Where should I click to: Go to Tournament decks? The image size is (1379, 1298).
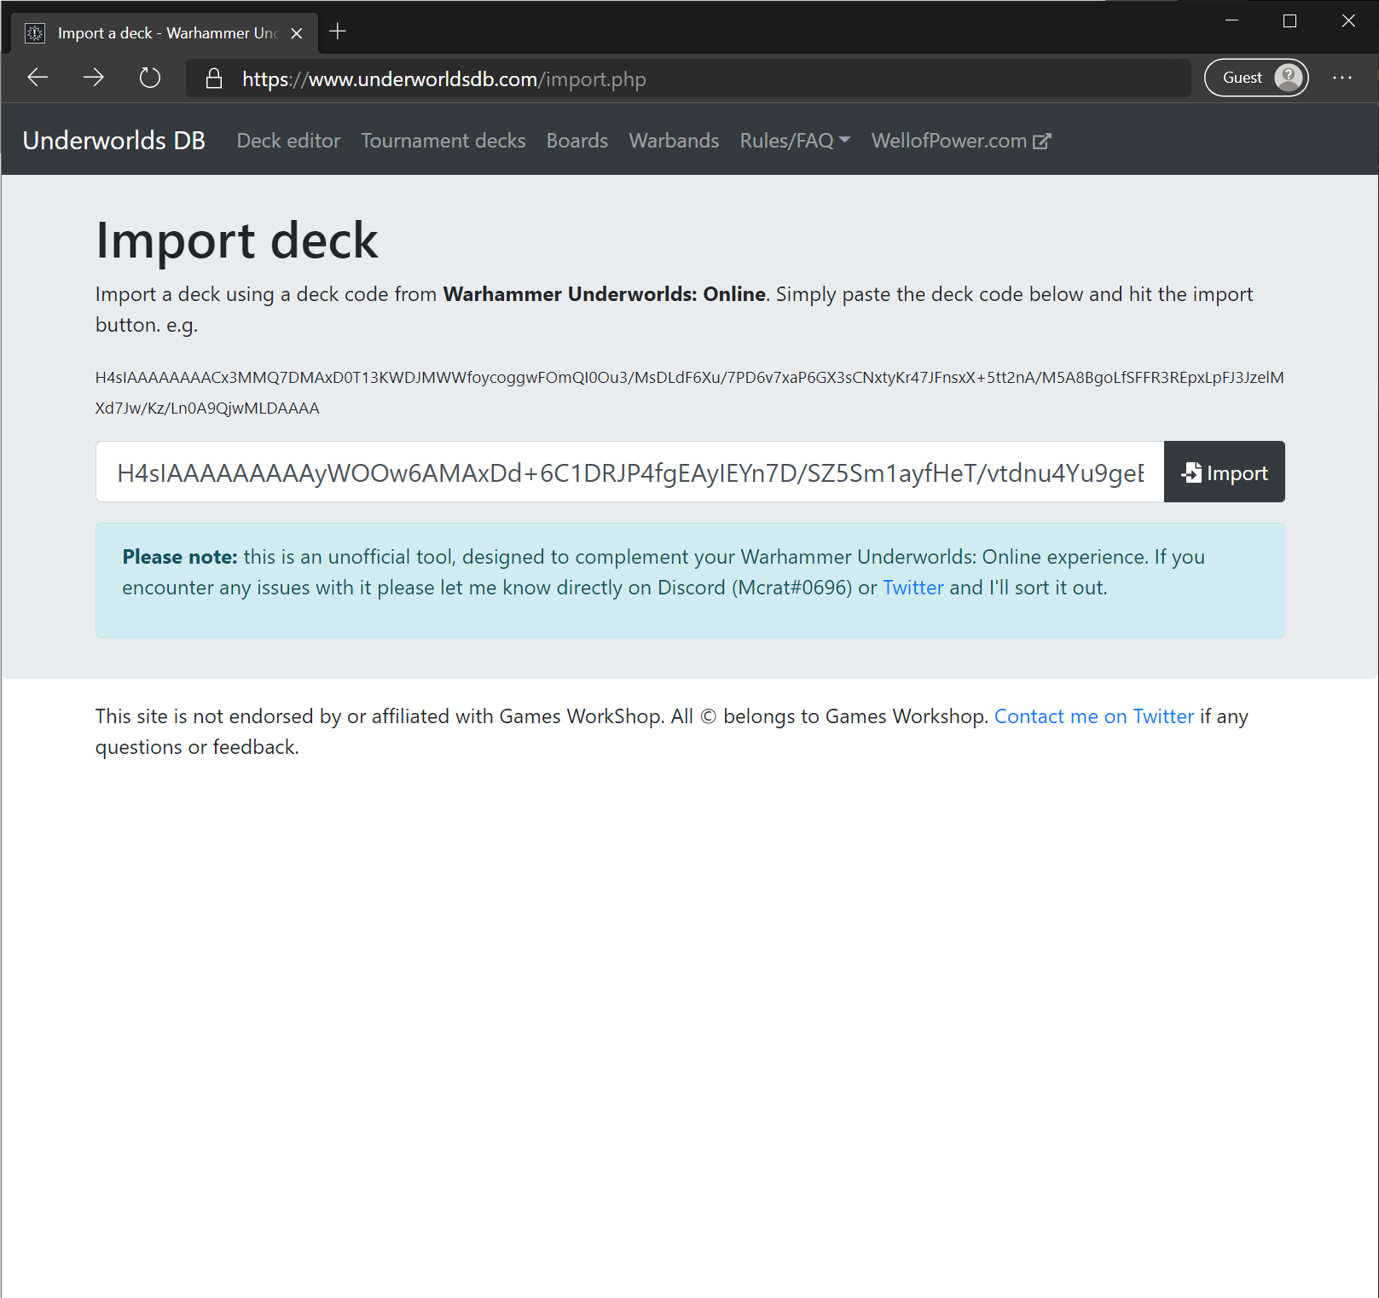pos(443,141)
